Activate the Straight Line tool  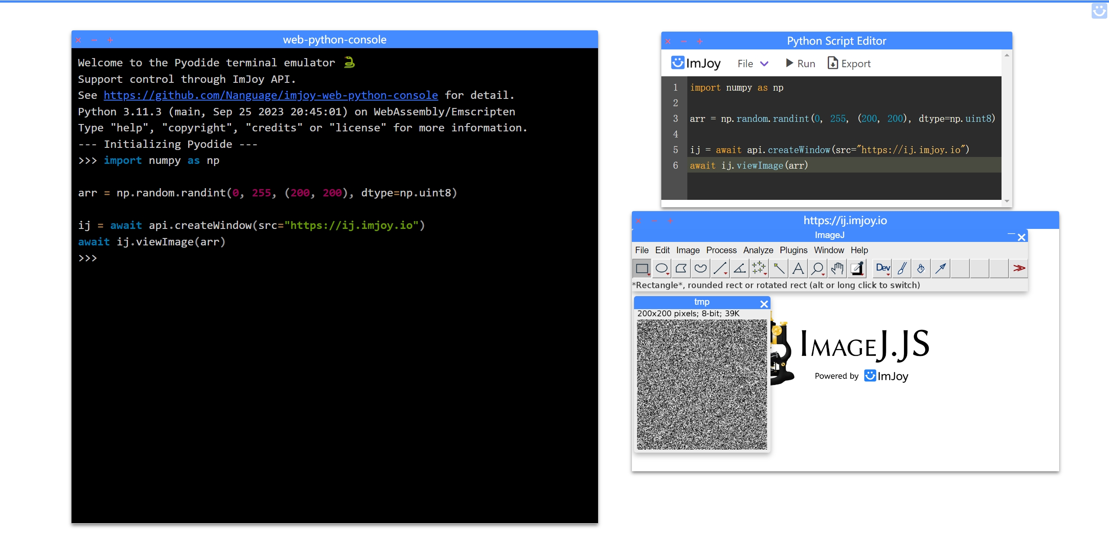click(720, 268)
